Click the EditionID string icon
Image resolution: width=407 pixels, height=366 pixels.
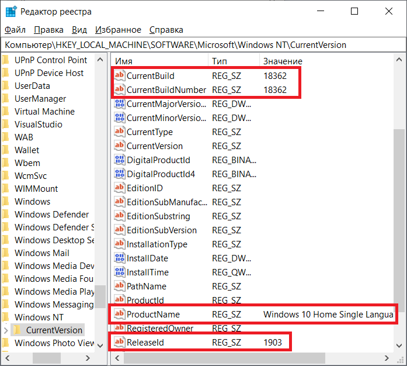tap(119, 188)
